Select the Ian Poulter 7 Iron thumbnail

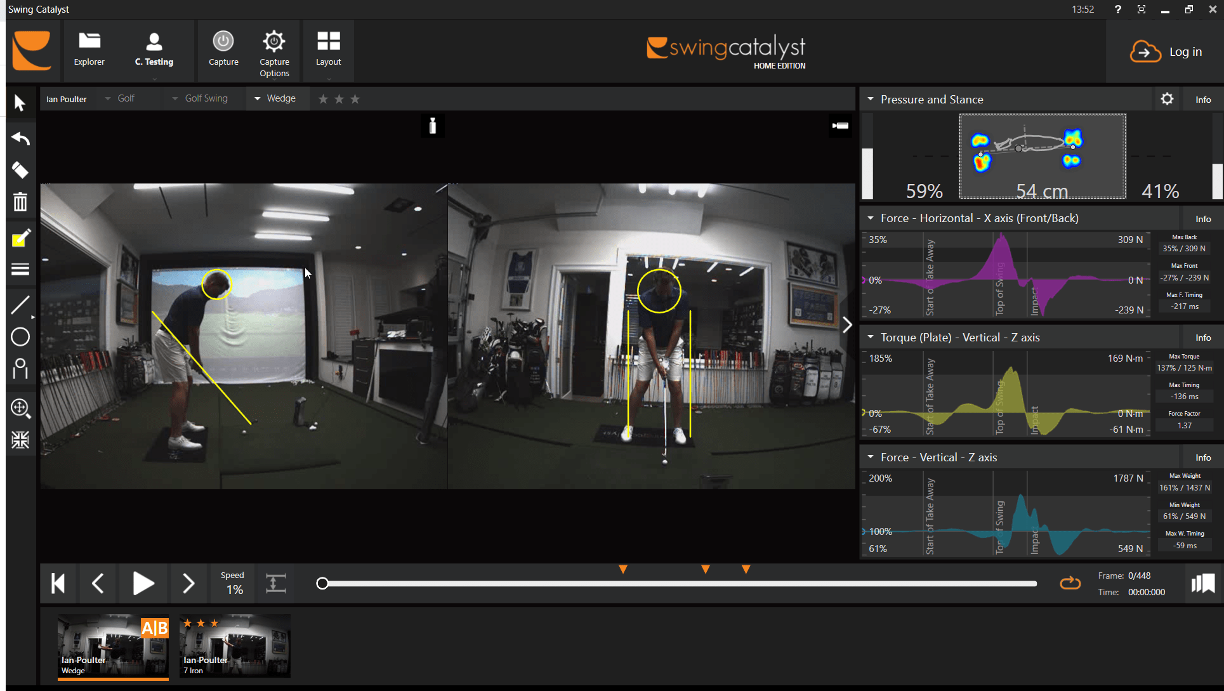click(x=235, y=645)
